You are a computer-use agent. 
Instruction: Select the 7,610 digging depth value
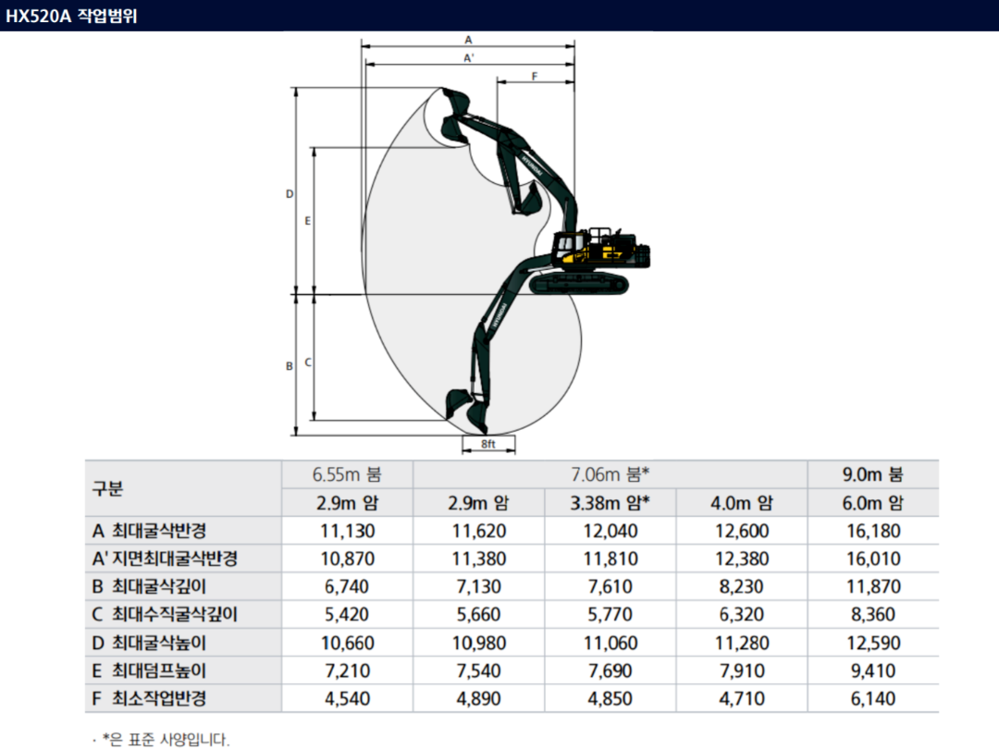pos(610,586)
